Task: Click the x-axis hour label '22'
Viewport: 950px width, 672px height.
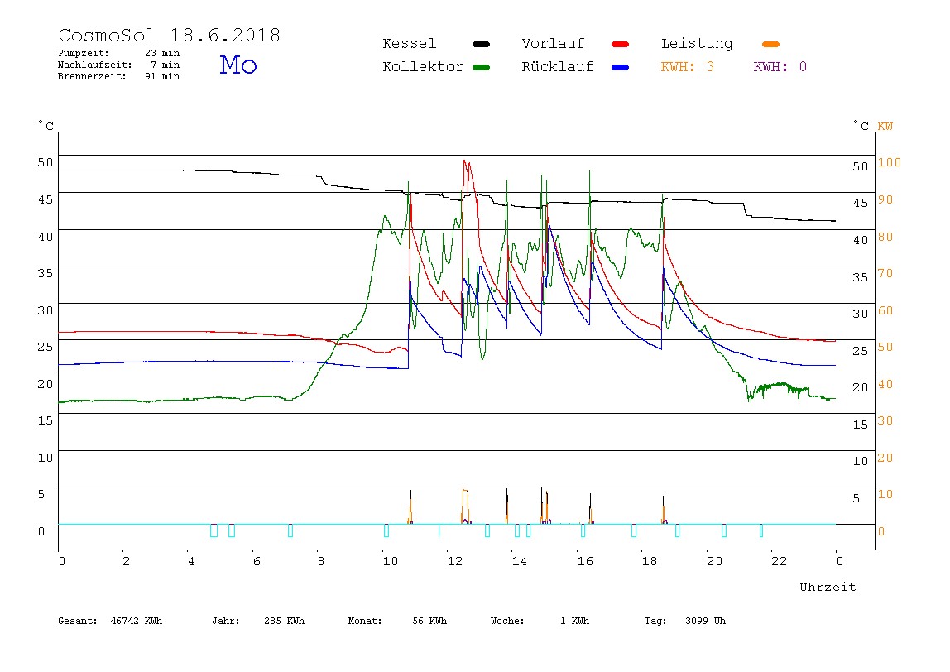Action: pyautogui.click(x=780, y=561)
